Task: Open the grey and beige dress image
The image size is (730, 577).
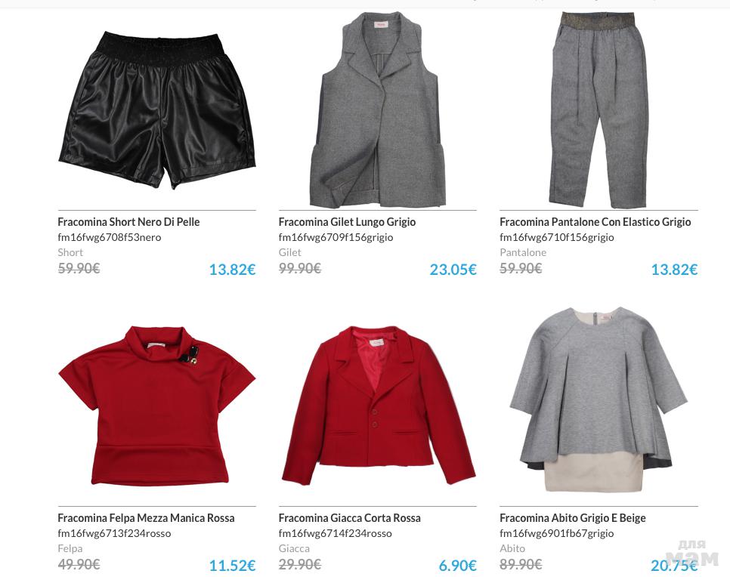Action: pyautogui.click(x=599, y=400)
